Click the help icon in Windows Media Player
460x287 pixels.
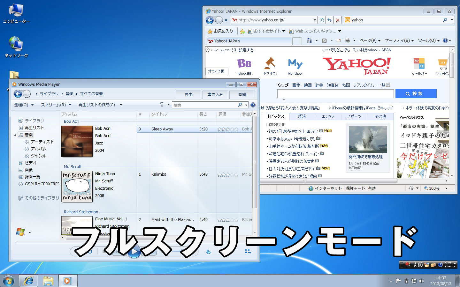tap(253, 105)
